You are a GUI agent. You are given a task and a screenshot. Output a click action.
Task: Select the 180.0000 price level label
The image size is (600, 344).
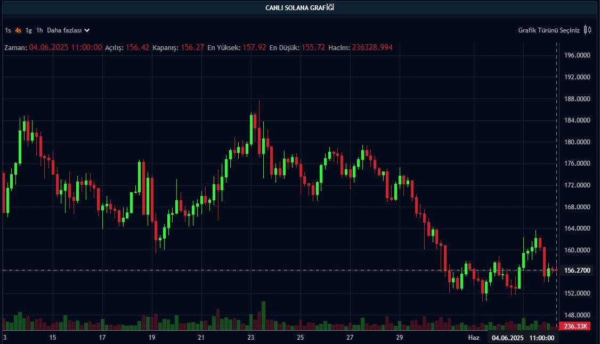577,142
